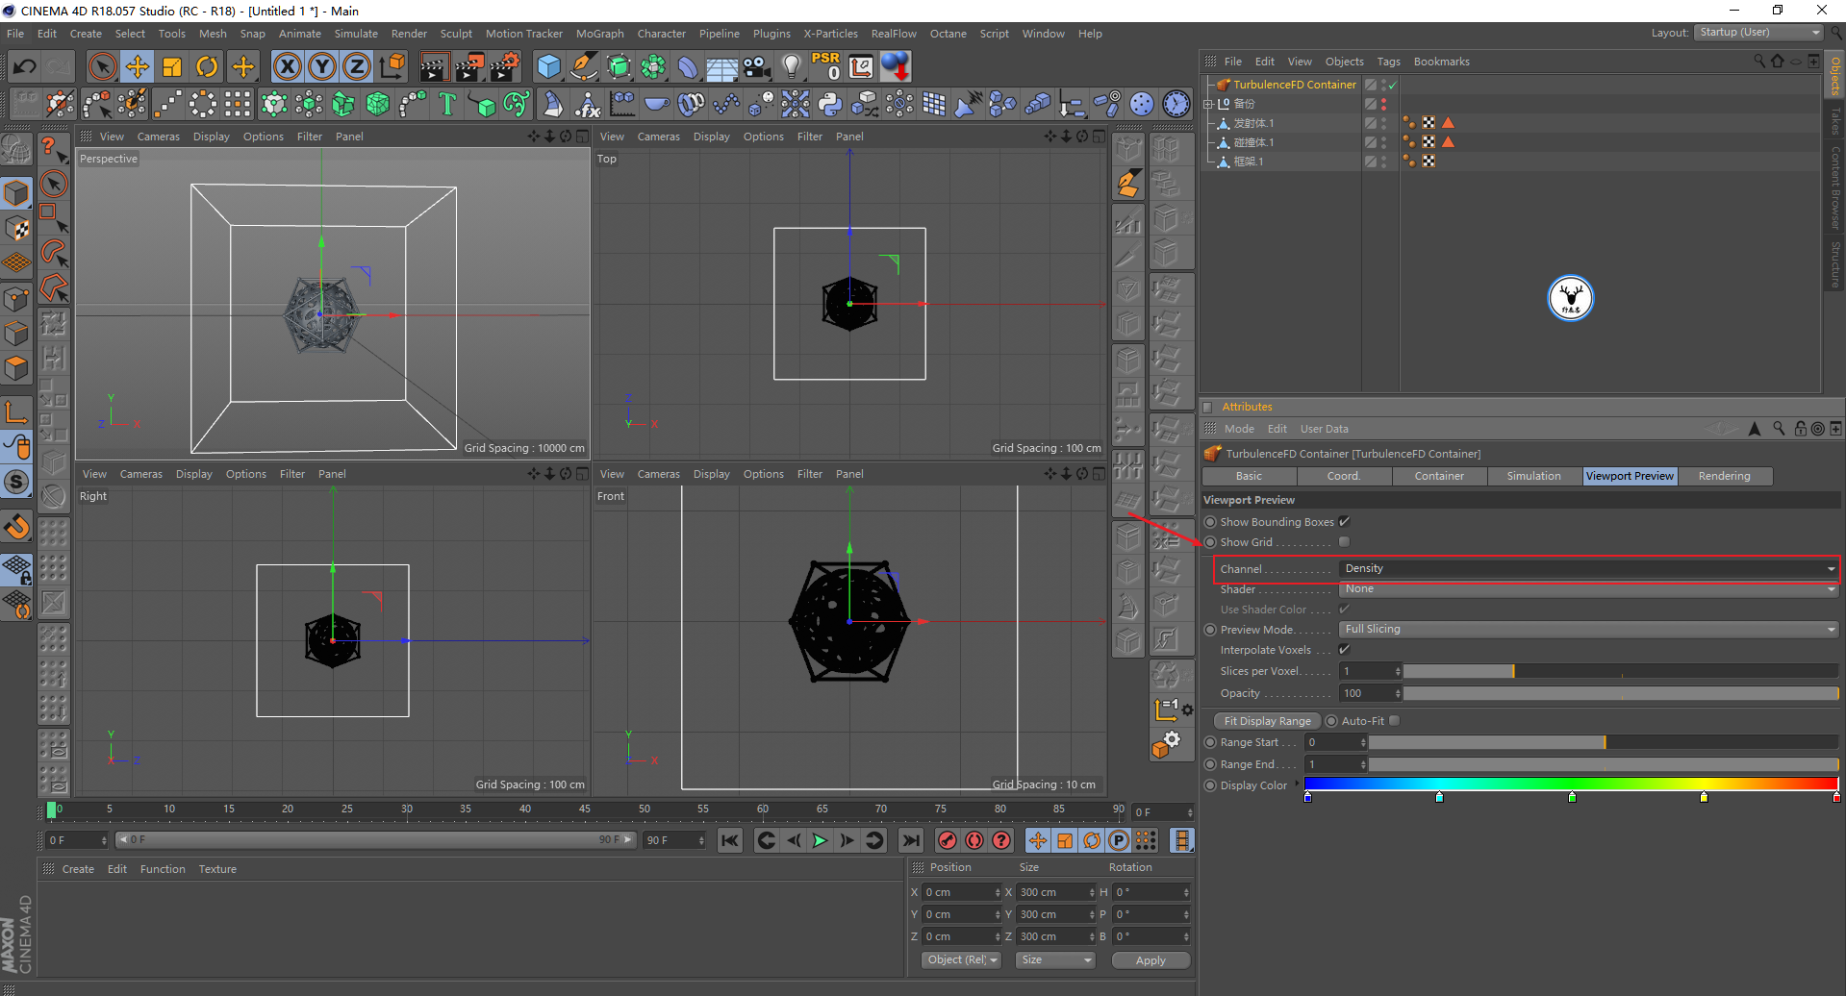Click the Slices per Voxel input field
The height and width of the screenshot is (996, 1846).
pyautogui.click(x=1370, y=671)
